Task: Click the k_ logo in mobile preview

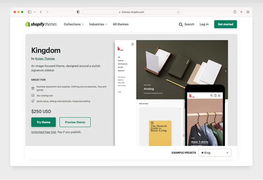Action: (192, 96)
